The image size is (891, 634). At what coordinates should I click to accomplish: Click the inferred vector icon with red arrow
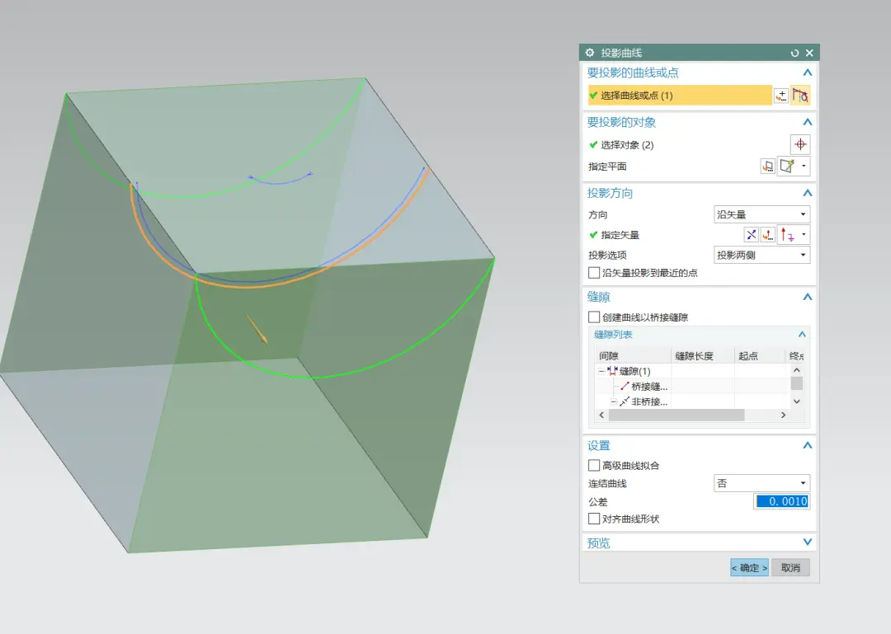click(x=787, y=235)
